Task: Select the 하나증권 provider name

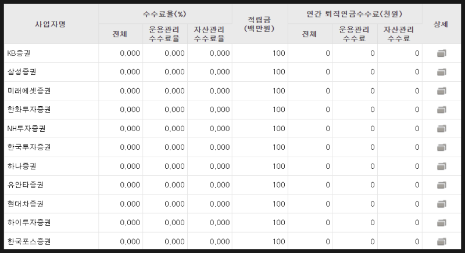Action: (22, 166)
